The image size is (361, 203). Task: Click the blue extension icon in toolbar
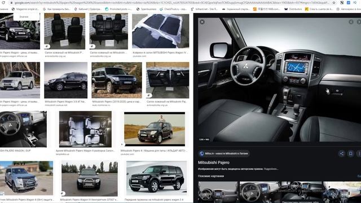point(349,3)
